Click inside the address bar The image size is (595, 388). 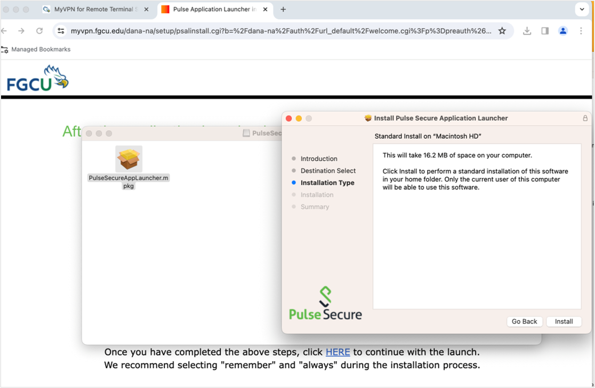click(x=267, y=30)
